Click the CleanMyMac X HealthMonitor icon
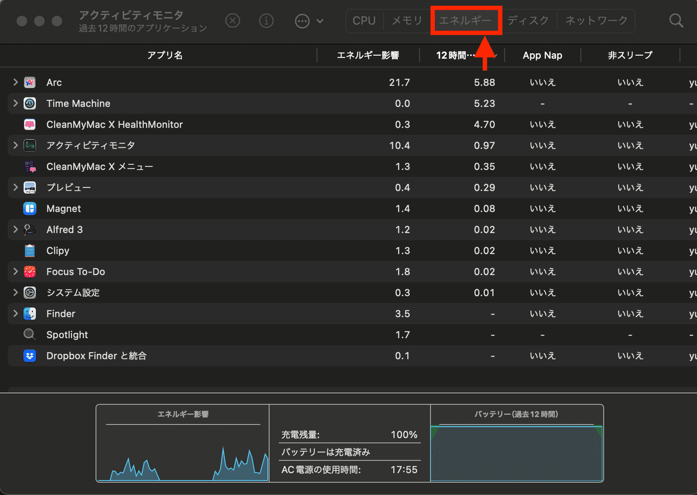 coord(30,124)
